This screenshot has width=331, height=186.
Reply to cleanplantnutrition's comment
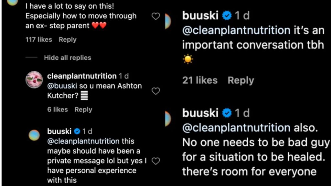[x=83, y=109]
